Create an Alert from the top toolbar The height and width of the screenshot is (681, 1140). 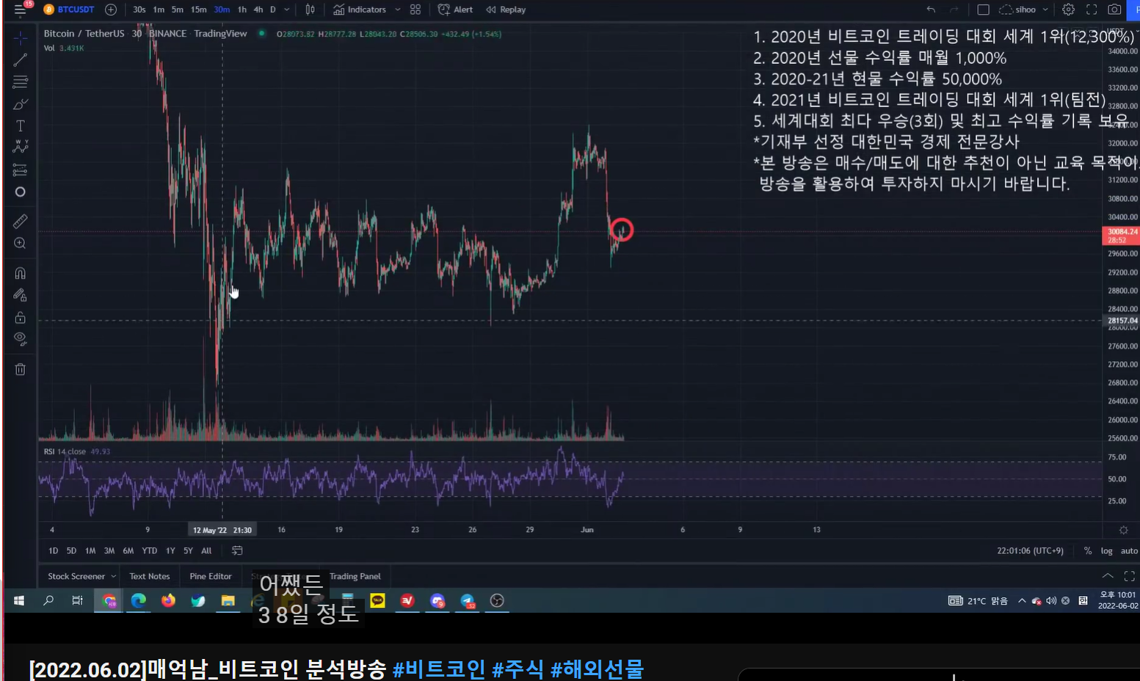coord(455,10)
